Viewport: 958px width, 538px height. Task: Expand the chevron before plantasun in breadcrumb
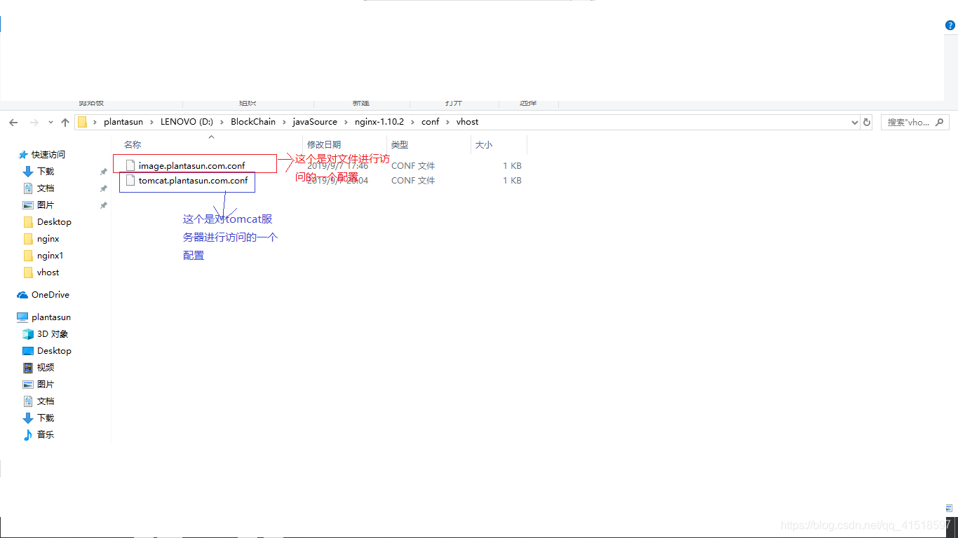(x=95, y=122)
